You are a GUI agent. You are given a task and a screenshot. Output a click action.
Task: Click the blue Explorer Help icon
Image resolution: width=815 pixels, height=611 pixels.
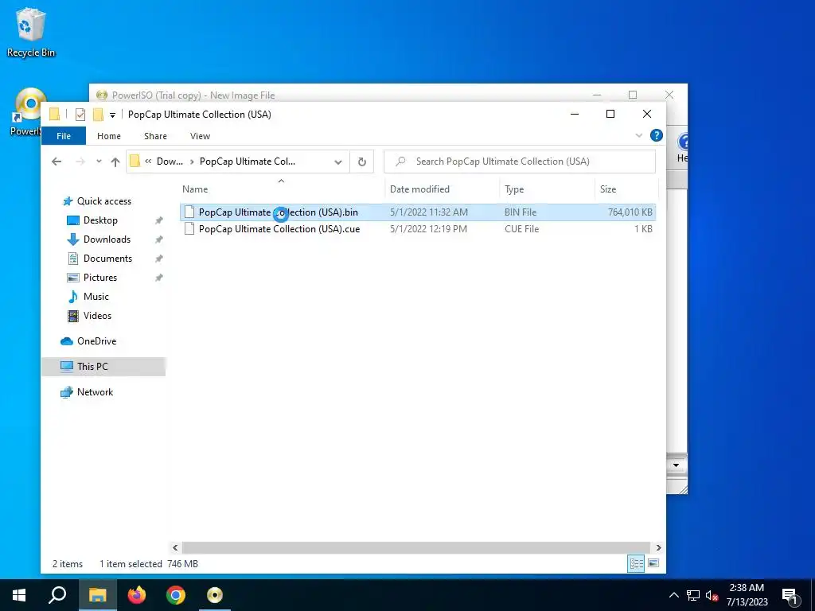[x=657, y=135]
